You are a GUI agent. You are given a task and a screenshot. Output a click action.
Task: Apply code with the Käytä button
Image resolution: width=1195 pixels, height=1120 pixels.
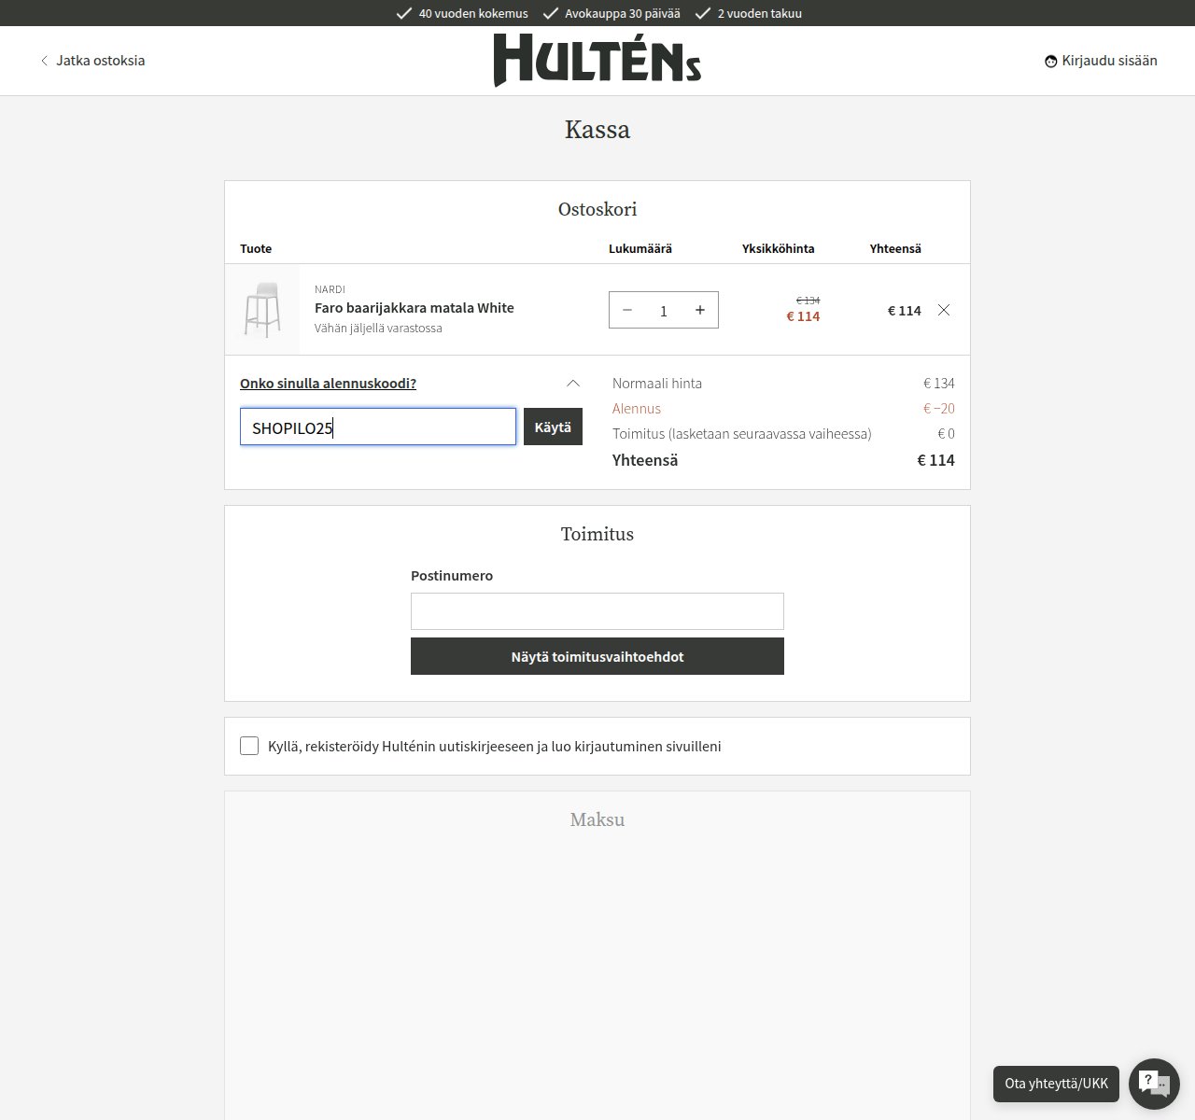point(553,427)
